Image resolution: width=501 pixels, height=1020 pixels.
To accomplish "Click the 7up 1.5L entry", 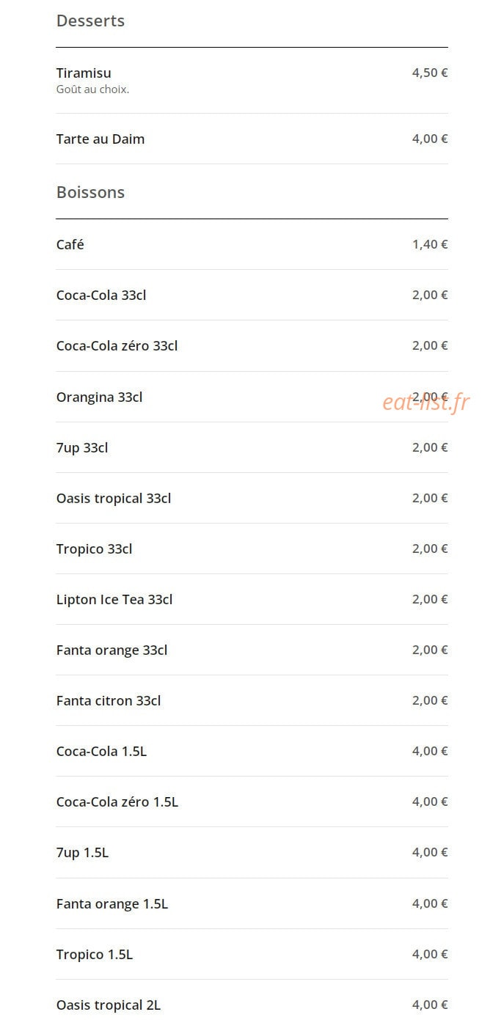I will [252, 852].
